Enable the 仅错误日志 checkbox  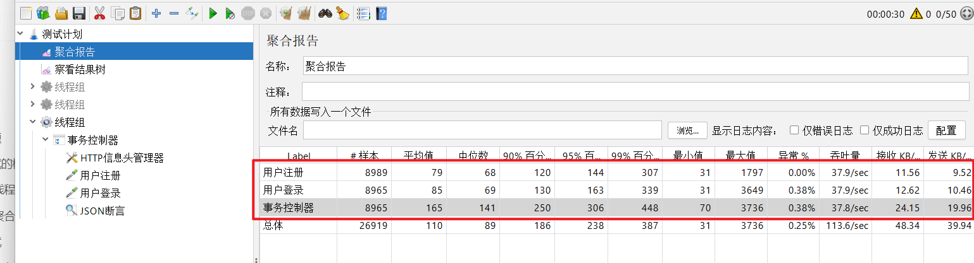[x=794, y=130]
